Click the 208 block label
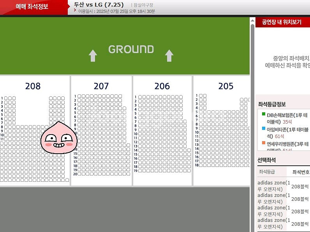 coord(33,86)
